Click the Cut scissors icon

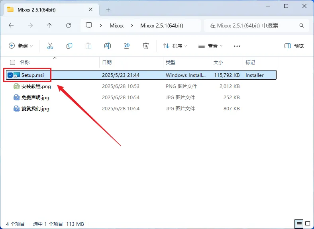[x=50, y=46]
